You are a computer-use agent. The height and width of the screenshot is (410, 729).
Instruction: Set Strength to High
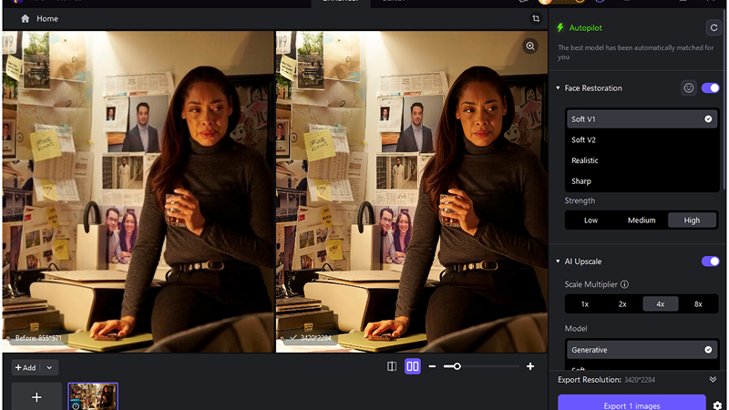tap(692, 220)
